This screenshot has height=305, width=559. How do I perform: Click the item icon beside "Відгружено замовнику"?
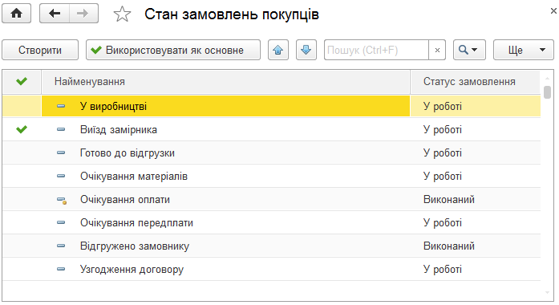(61, 246)
